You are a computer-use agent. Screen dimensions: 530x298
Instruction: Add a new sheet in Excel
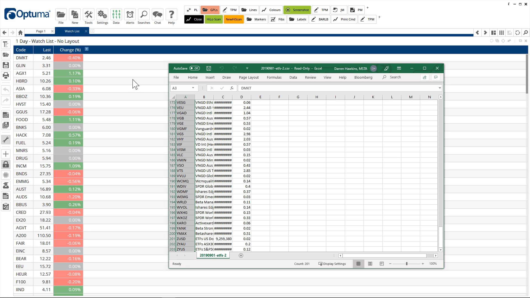[x=241, y=256]
